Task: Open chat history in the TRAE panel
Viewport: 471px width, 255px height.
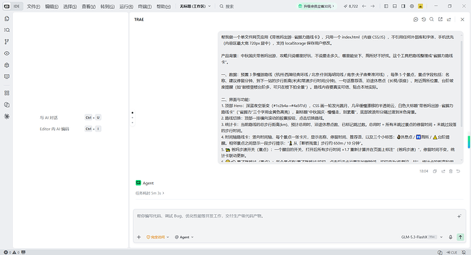Action: [x=423, y=19]
